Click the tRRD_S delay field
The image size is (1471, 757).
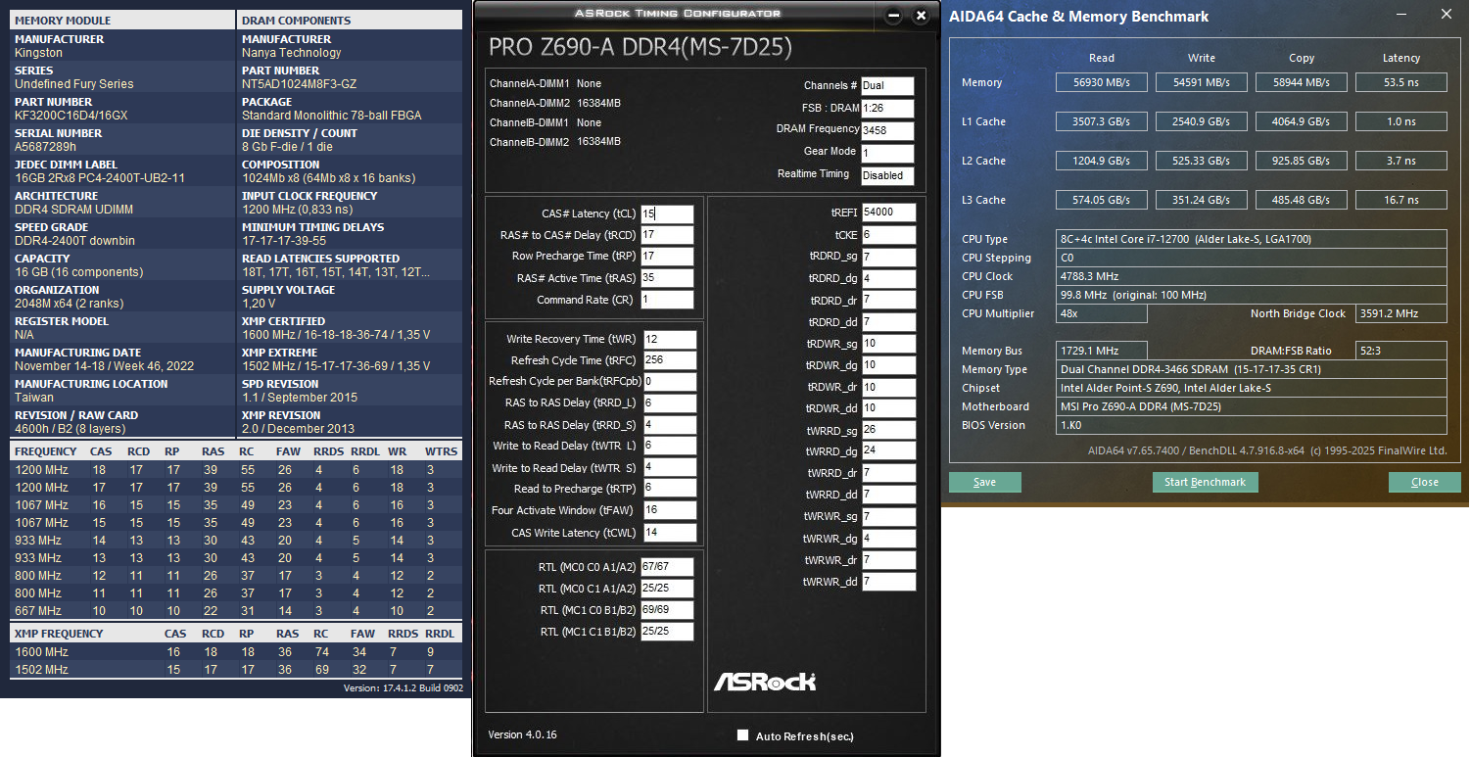tap(670, 425)
